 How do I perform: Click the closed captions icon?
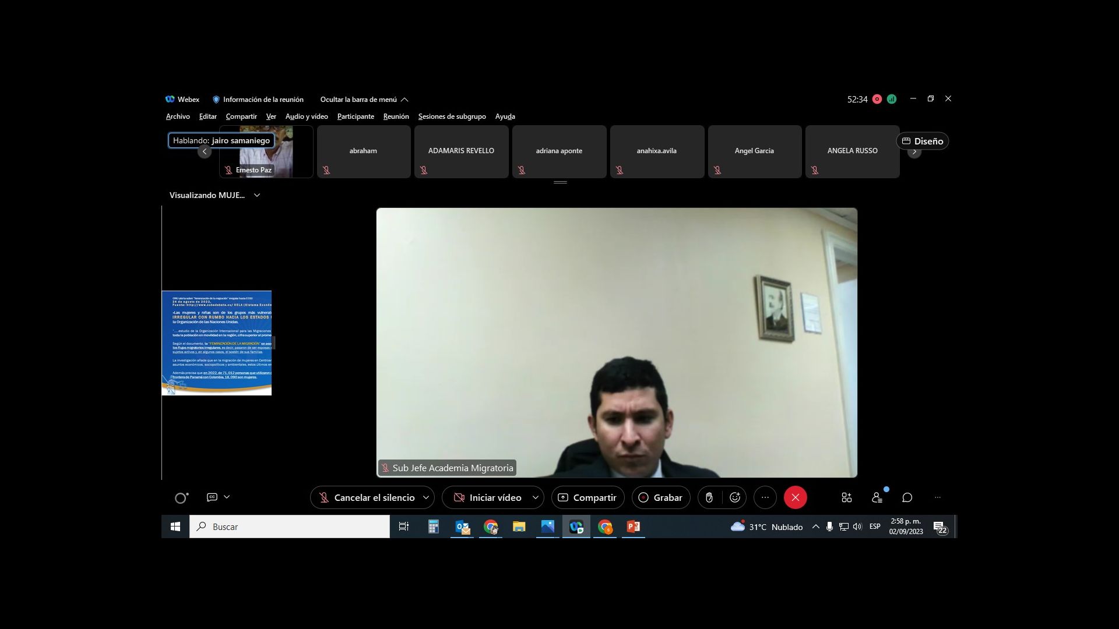(x=212, y=497)
